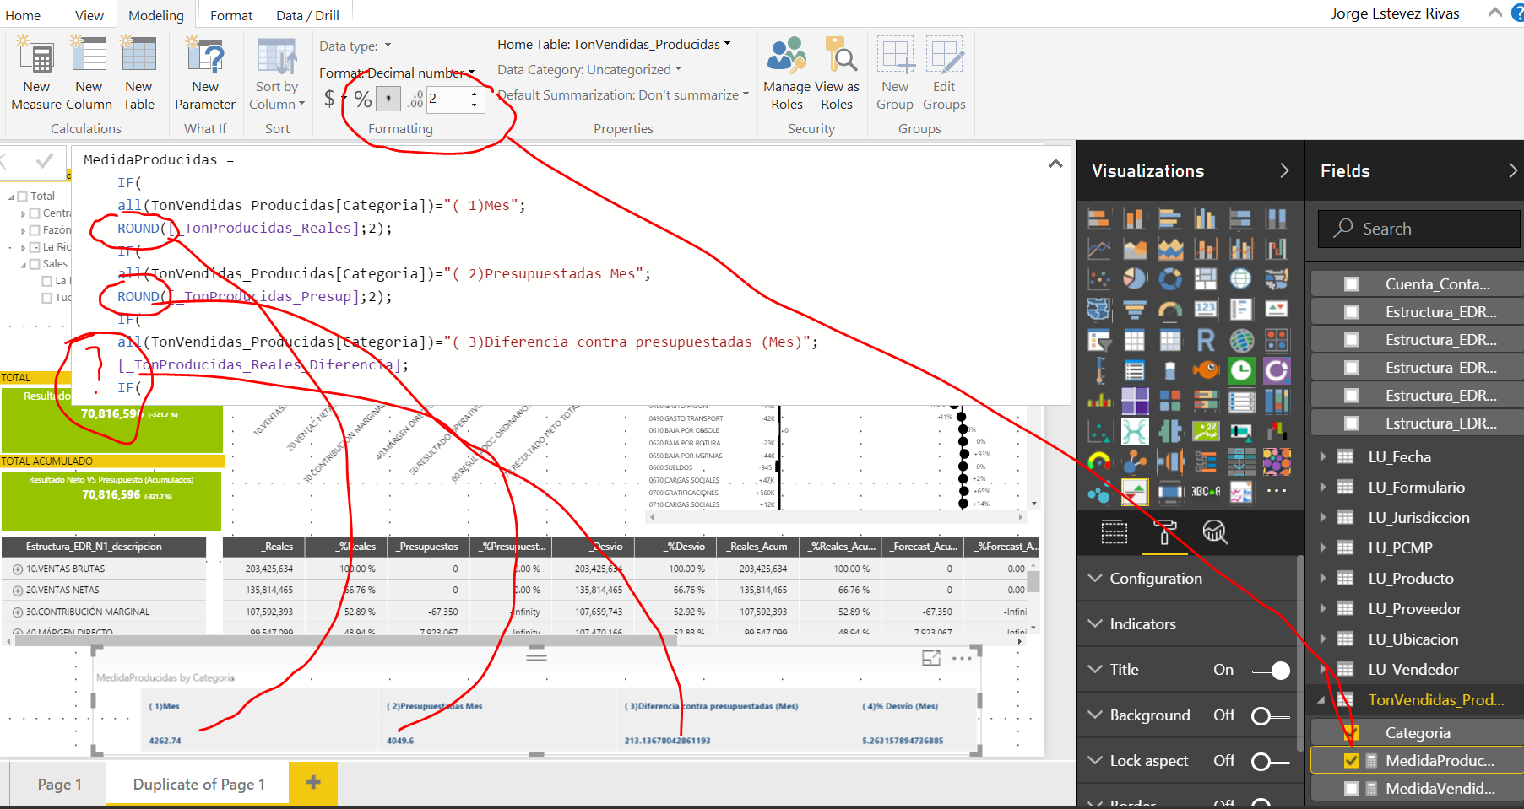Turn on the Lock aspect toggle
The width and height of the screenshot is (1524, 809).
click(1271, 762)
